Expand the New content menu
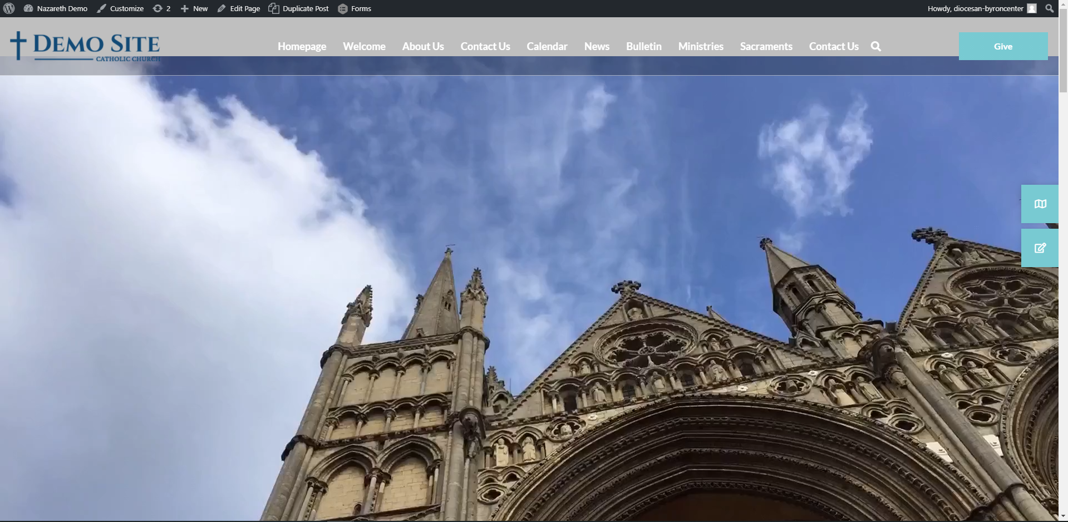The height and width of the screenshot is (522, 1068). click(x=194, y=8)
